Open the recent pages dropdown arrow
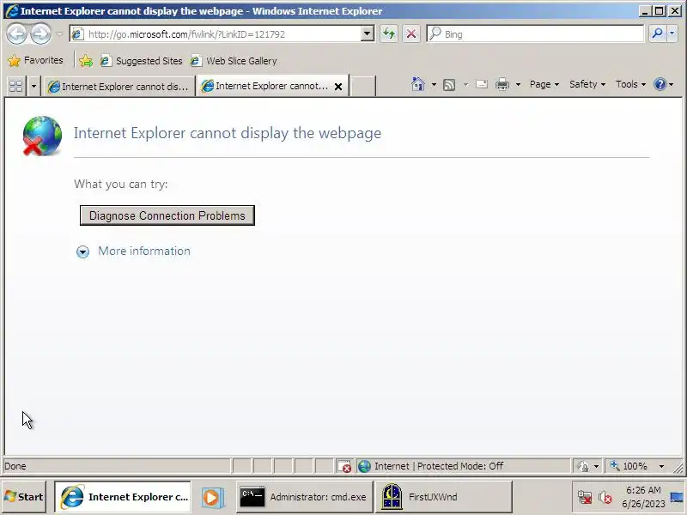 coord(59,33)
